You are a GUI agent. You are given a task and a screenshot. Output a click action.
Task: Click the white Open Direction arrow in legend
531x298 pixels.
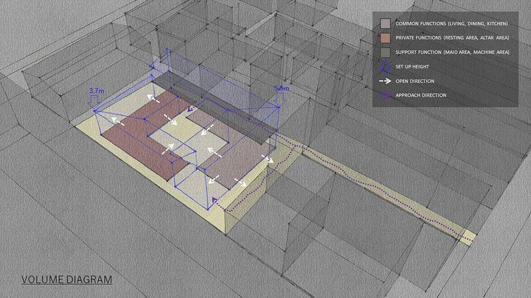(x=384, y=81)
